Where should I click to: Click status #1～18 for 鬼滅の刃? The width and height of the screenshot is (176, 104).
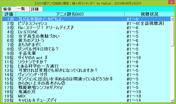point(134,92)
